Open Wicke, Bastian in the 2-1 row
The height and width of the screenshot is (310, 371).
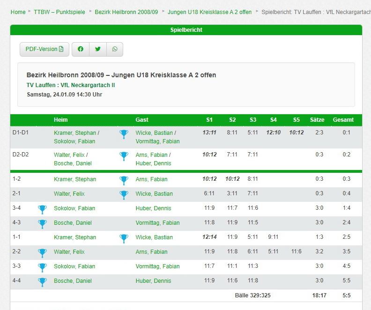point(154,194)
